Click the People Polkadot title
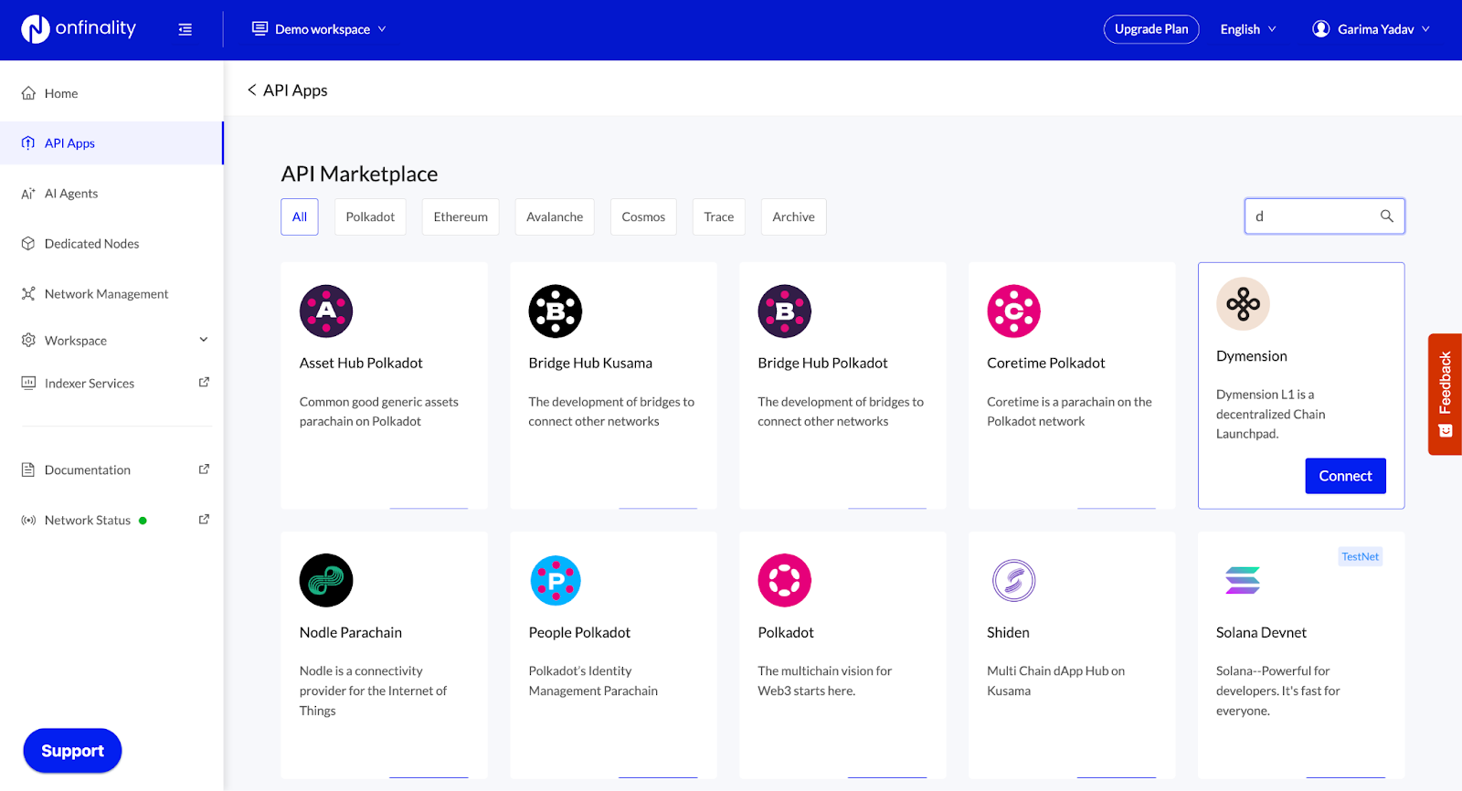Image resolution: width=1462 pixels, height=791 pixels. [579, 633]
